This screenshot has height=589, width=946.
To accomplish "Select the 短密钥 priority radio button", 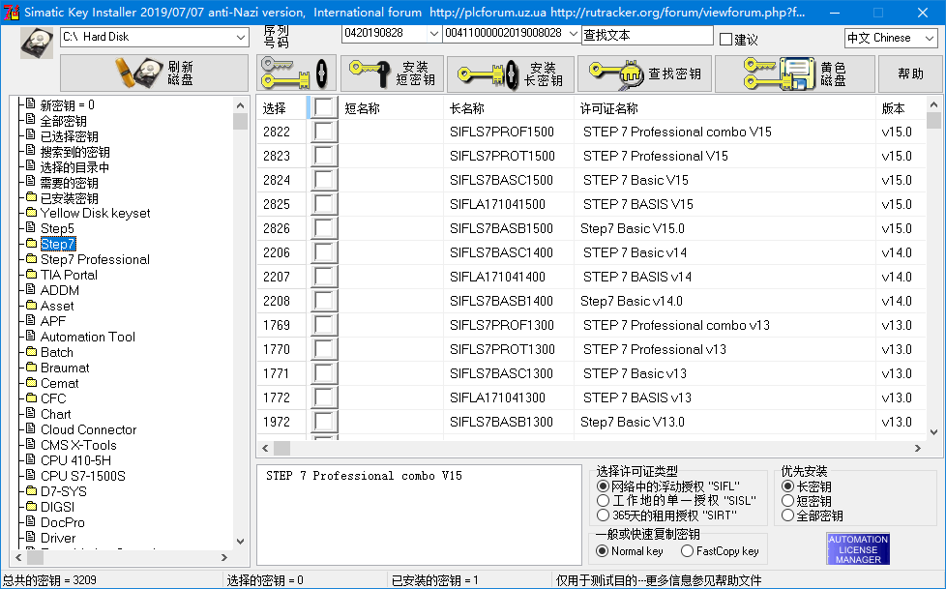I will (787, 501).
